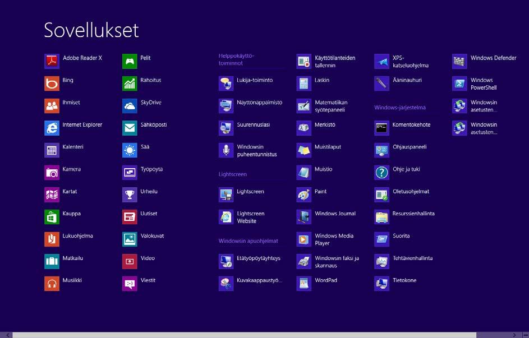529x338 pixels.
Task: Open the Kuvakaappaustyökalu scissors icon
Action: coord(226,284)
